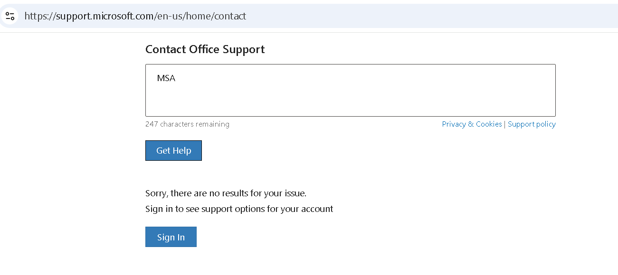Focus the issue description text box
This screenshot has width=618, height=275.
pyautogui.click(x=351, y=90)
